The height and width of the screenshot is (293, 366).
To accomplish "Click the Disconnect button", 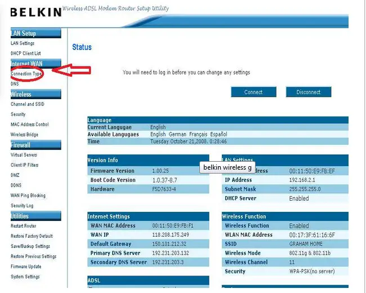I will tap(309, 92).
